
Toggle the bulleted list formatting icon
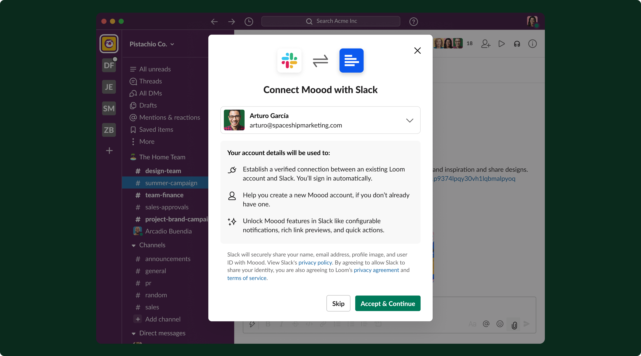(351, 324)
